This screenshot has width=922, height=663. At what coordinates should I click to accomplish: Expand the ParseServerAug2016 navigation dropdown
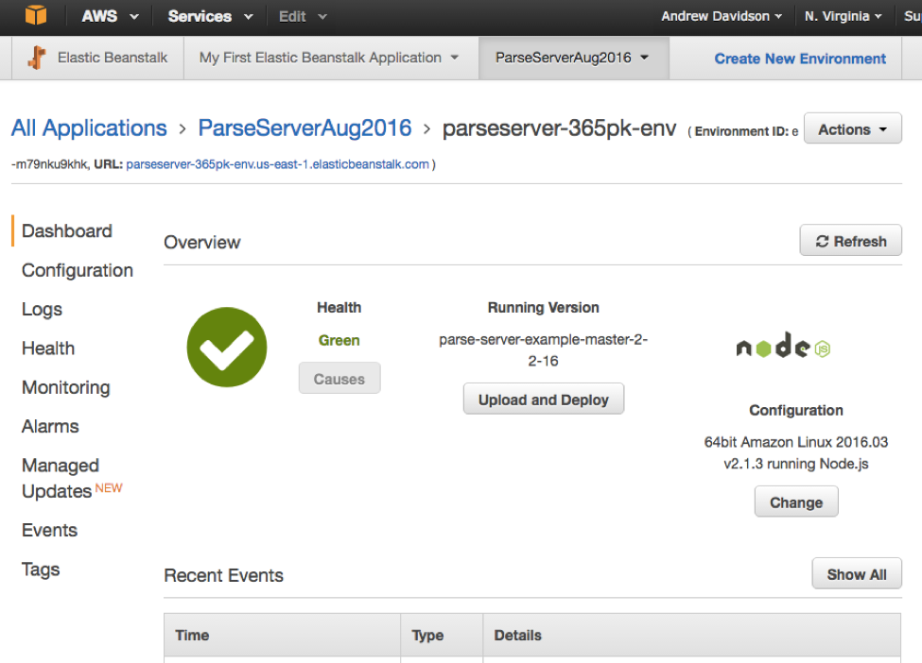tap(573, 58)
